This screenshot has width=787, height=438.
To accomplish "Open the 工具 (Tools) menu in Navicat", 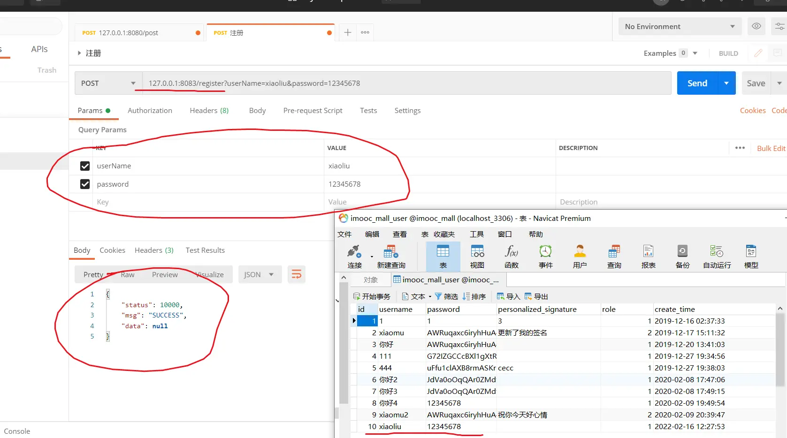I will click(x=477, y=234).
